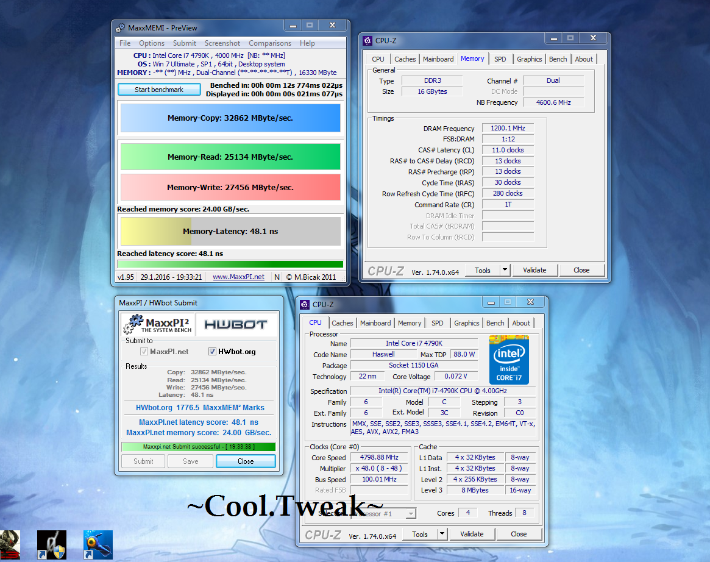Click the HWbot.org 1776.5 MaxxMEM² Marks text
Image resolution: width=710 pixels, height=562 pixels.
[200, 408]
